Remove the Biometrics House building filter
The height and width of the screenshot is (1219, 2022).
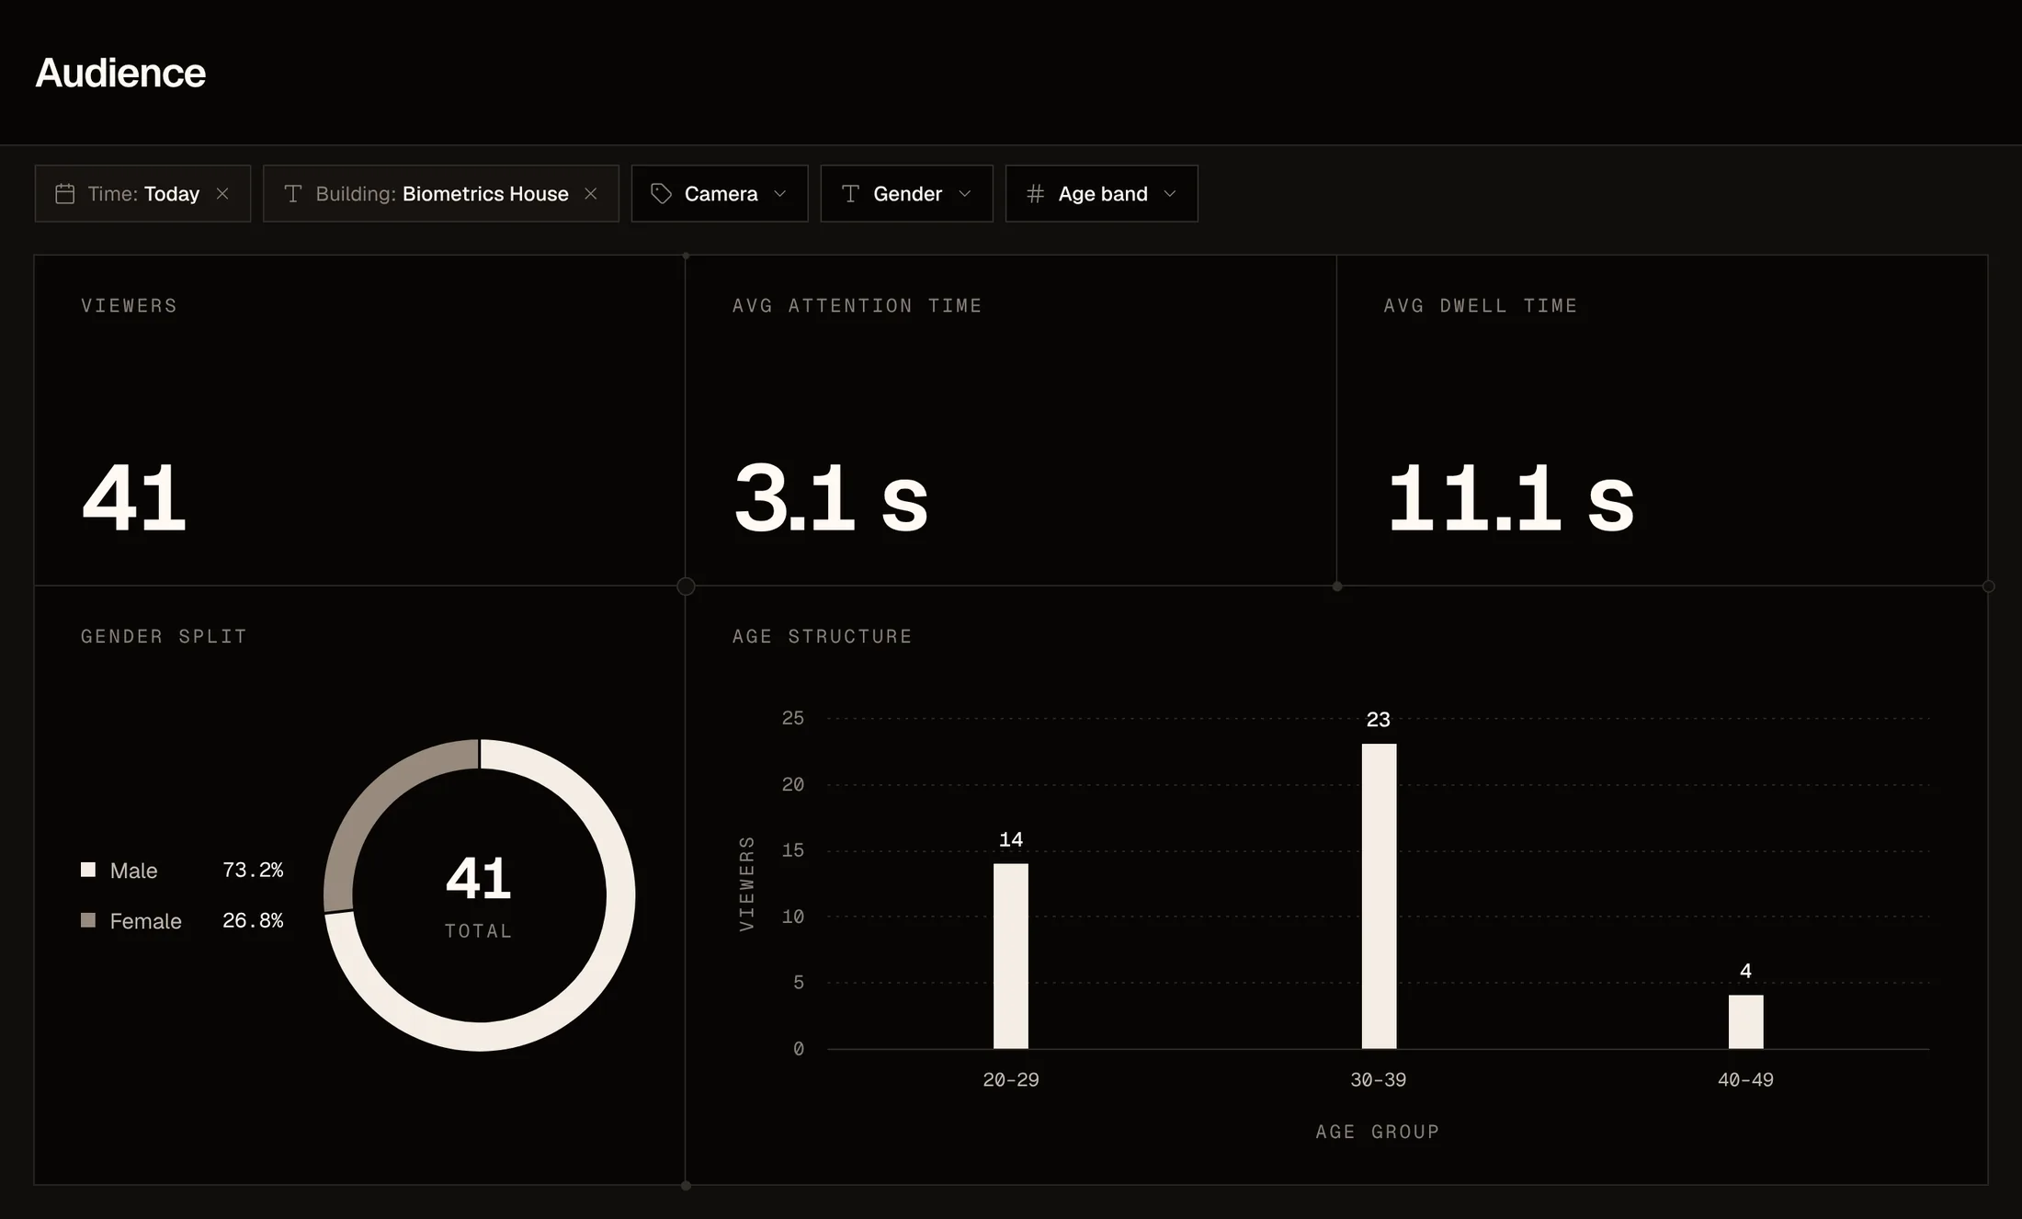click(x=591, y=194)
